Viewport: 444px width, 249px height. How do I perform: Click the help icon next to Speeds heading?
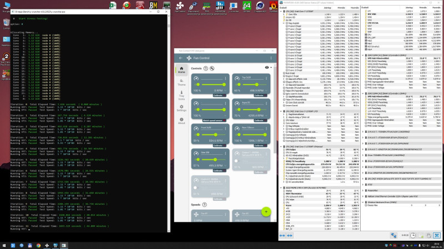point(204,204)
